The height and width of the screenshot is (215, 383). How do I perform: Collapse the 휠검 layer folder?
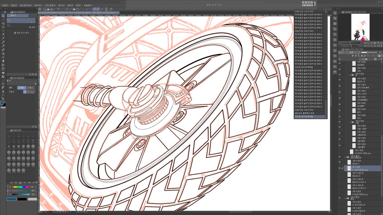click(345, 198)
